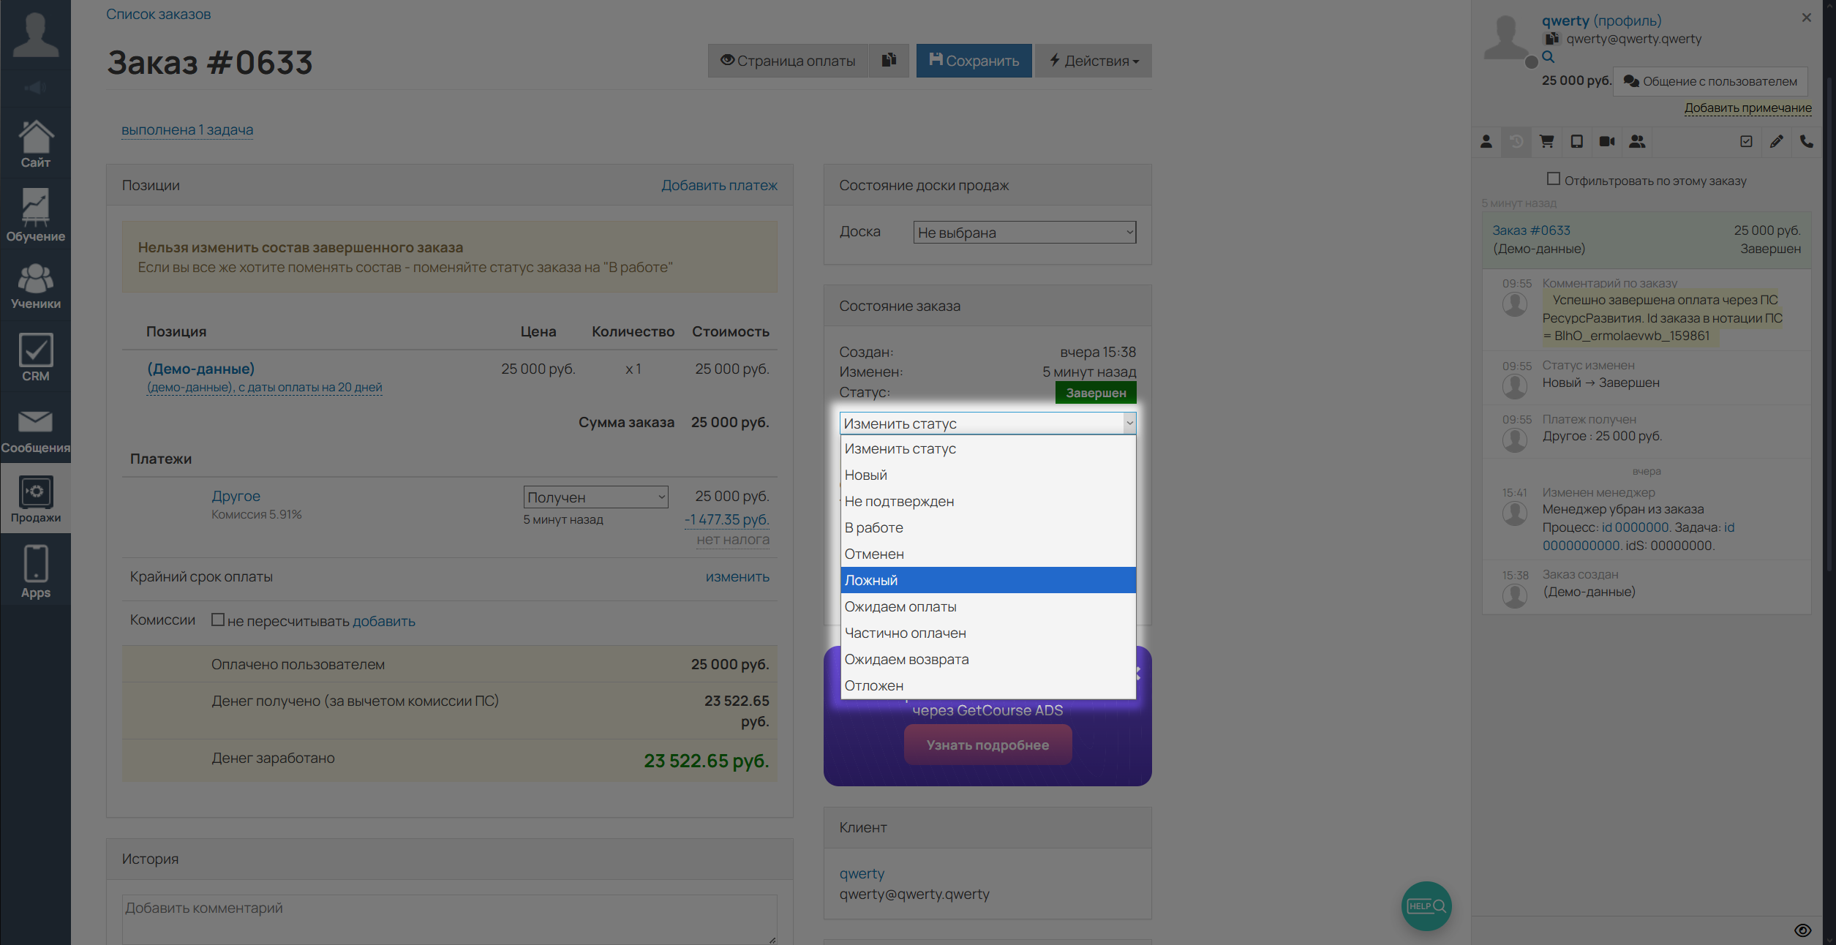Open the Получен payment status dropdown
Image resolution: width=1836 pixels, height=945 pixels.
point(595,497)
